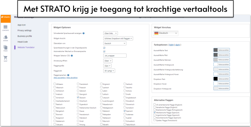Check the Arabisch language checkbox
The height and width of the screenshot is (127, 251).
[x=55, y=94]
